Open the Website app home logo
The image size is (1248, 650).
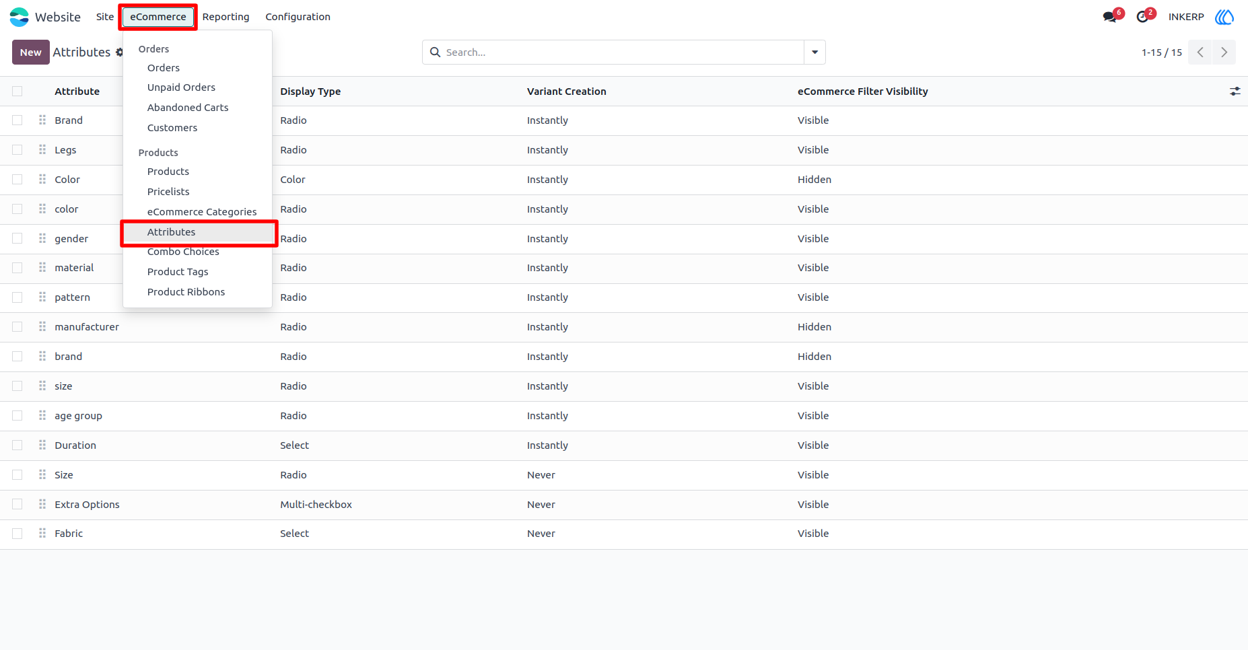point(20,17)
